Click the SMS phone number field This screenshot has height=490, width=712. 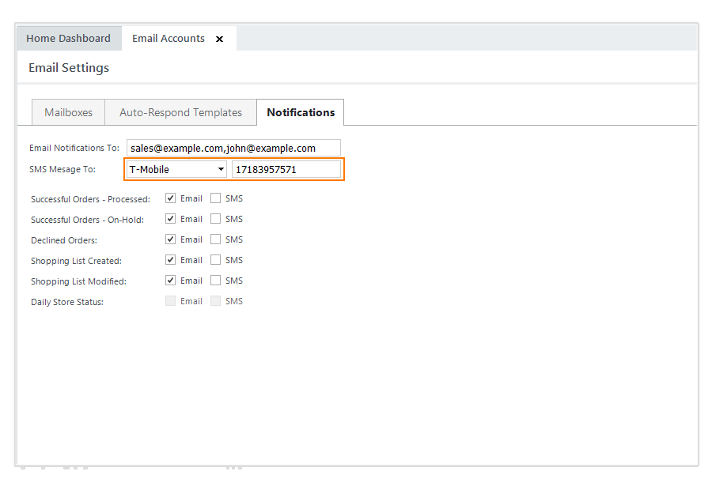[x=286, y=169]
